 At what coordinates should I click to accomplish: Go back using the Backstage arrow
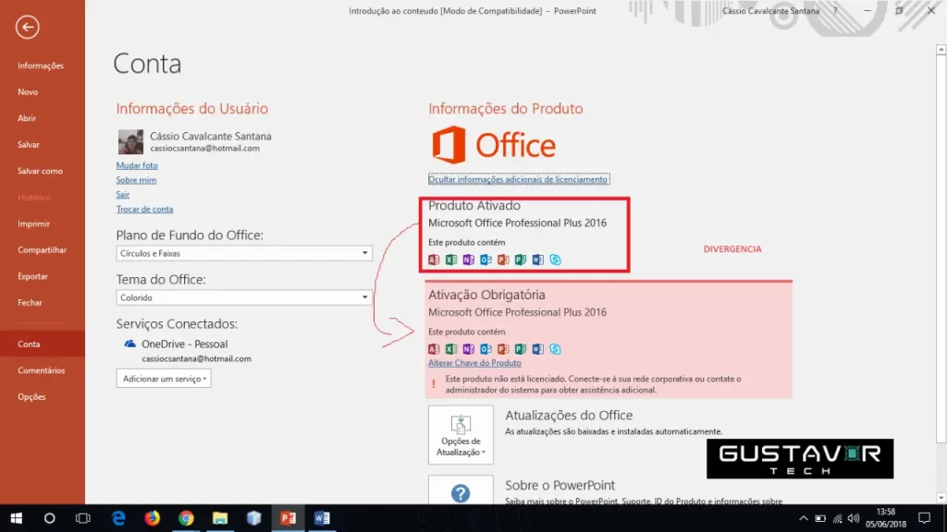[27, 27]
